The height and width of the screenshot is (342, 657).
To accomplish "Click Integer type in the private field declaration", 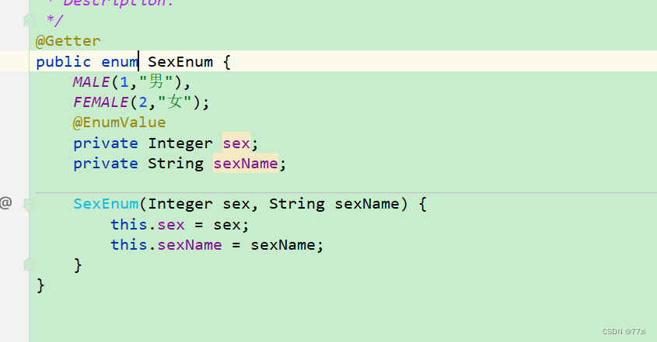I will click(180, 143).
